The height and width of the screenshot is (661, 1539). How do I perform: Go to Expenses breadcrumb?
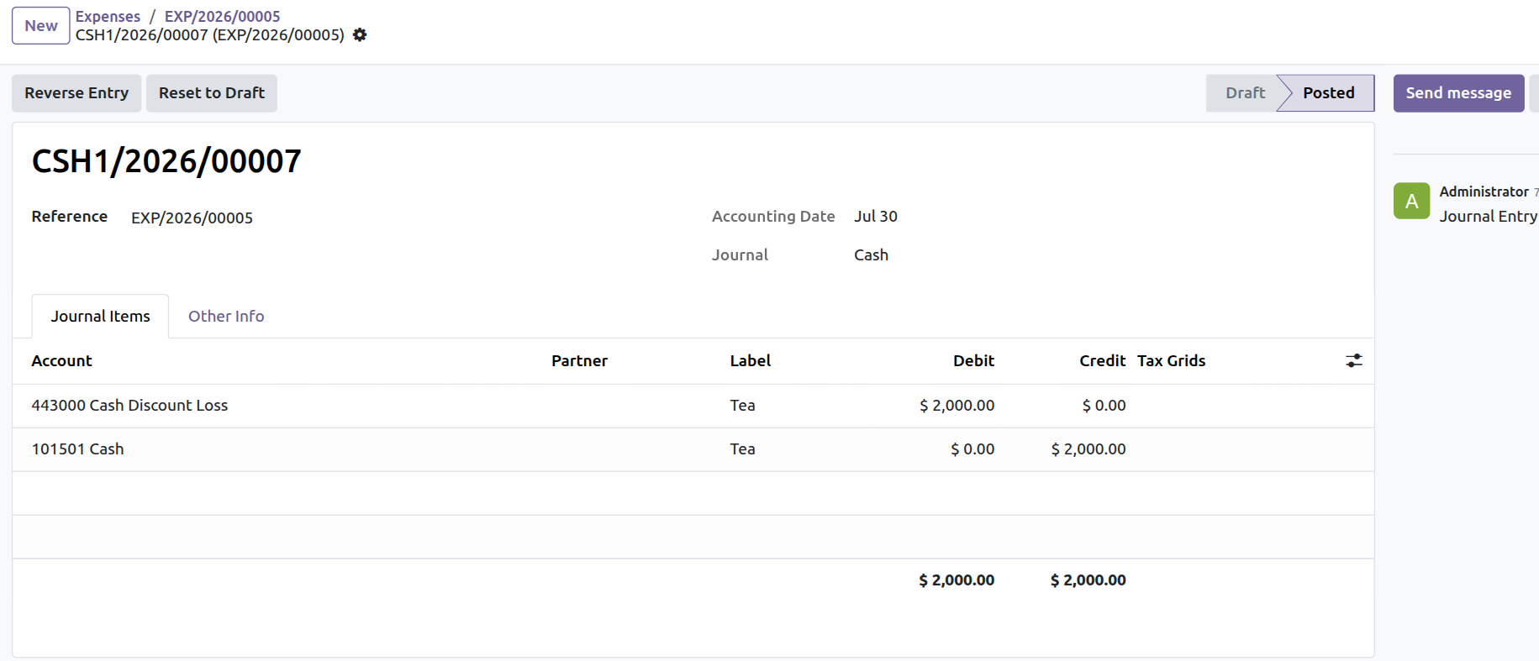(x=108, y=17)
